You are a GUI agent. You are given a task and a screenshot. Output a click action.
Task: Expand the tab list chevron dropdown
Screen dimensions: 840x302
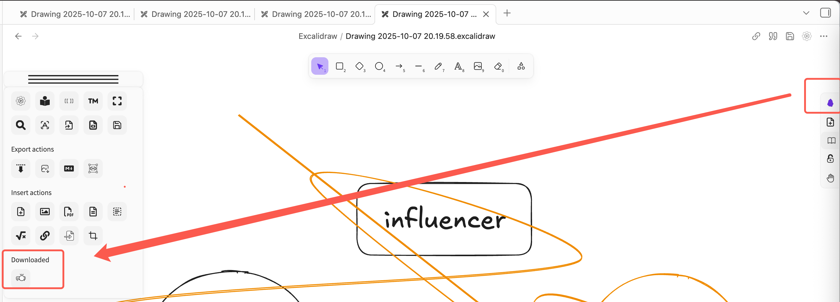pos(806,13)
